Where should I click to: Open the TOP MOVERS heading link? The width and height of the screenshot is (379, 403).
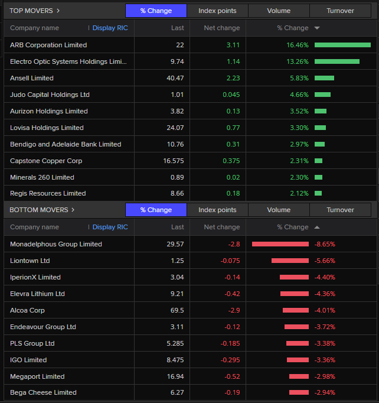31,11
